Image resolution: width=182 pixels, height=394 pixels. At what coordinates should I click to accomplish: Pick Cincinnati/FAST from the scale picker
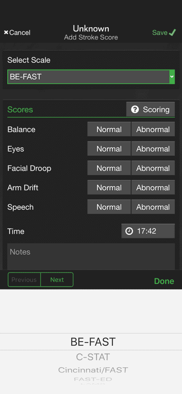pos(93,370)
